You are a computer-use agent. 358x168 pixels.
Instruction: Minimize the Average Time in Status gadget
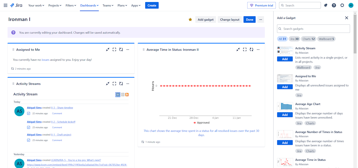(x=238, y=50)
